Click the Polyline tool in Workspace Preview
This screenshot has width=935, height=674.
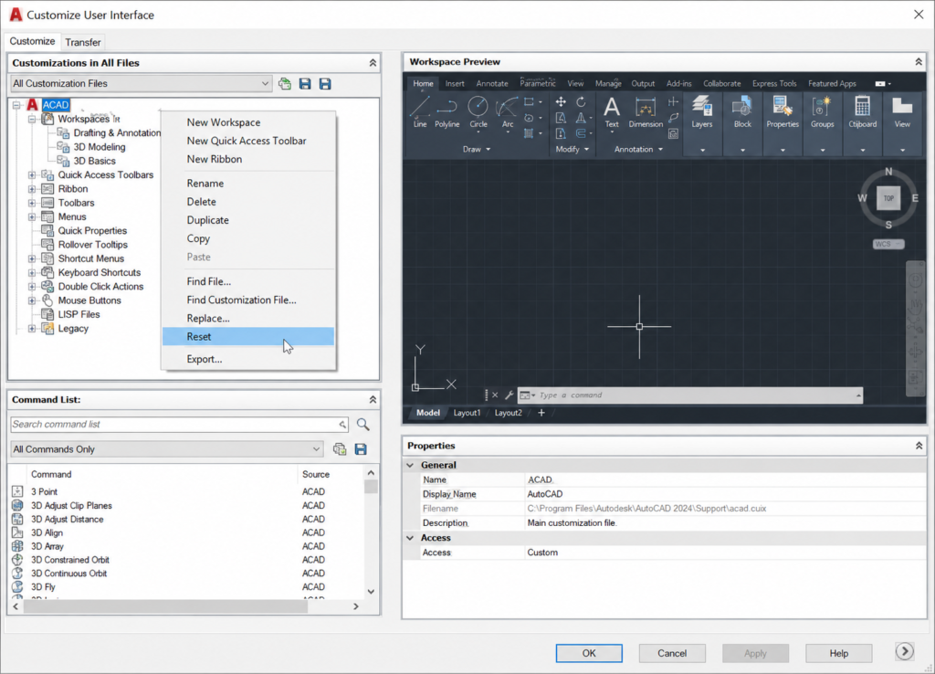[446, 112]
